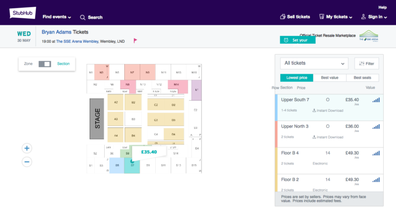The height and width of the screenshot is (216, 396).
Task: Select floor section B4 on the map
Action: [133, 135]
